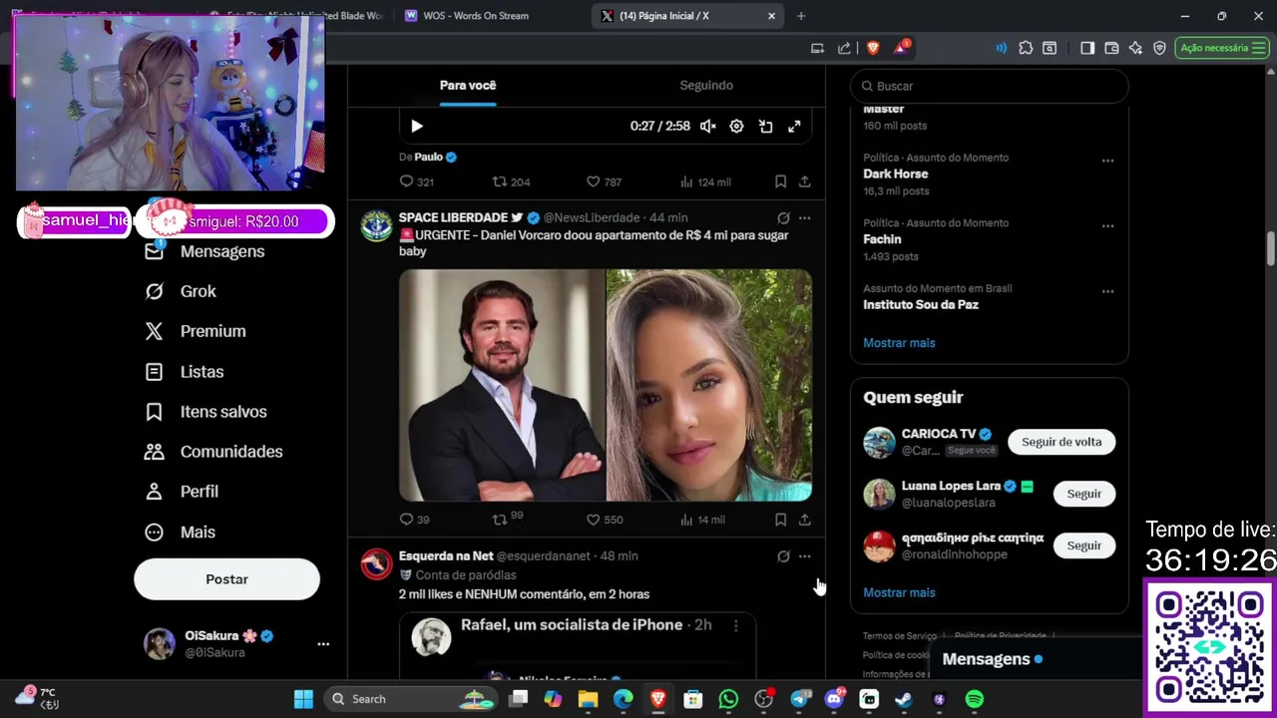Open more options on SPACE LIBERDADE post

click(805, 217)
